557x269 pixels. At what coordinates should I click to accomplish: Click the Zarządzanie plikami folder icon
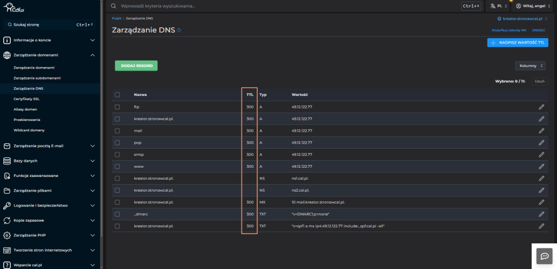(x=7, y=191)
